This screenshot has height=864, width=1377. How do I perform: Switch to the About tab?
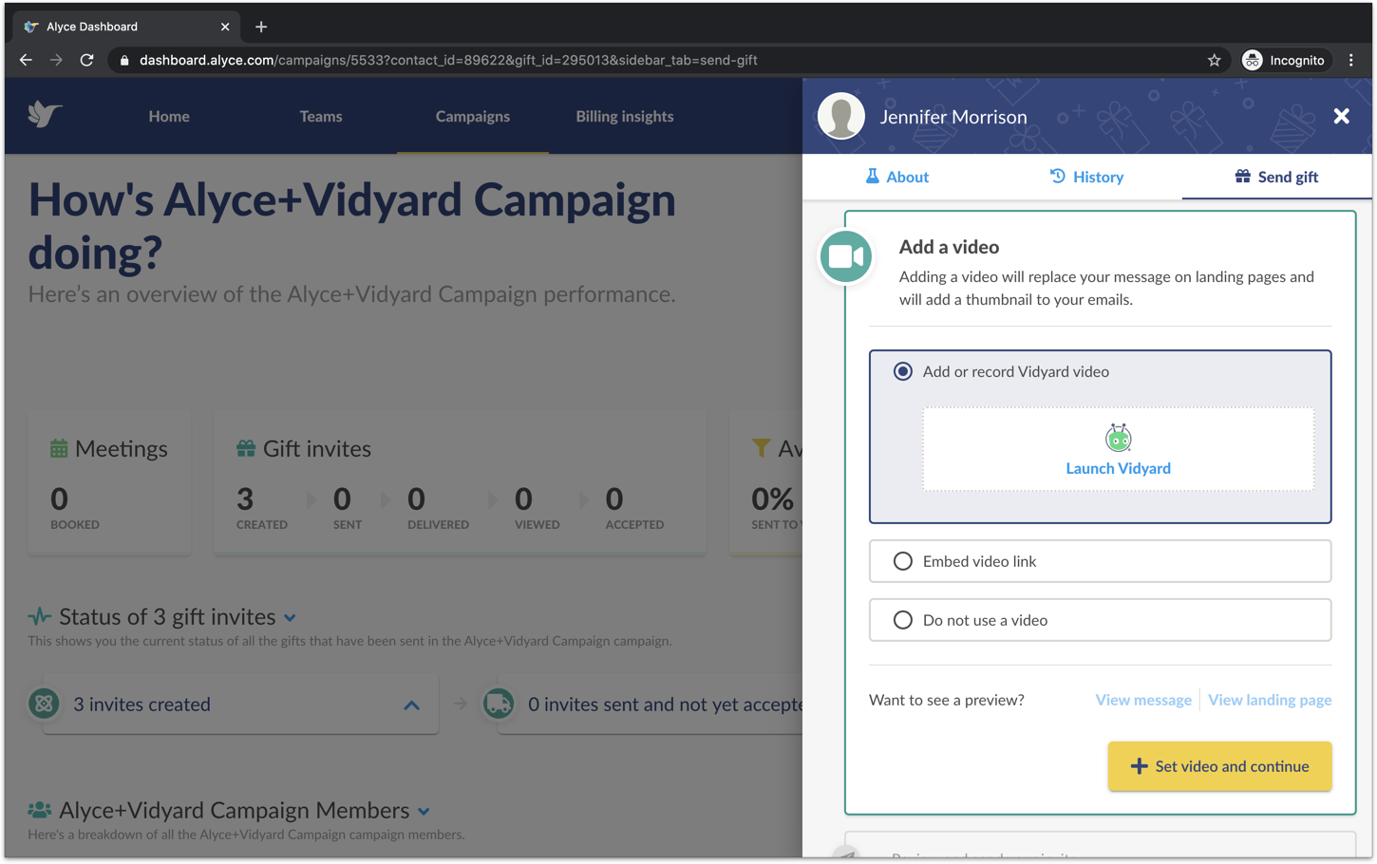pos(896,177)
